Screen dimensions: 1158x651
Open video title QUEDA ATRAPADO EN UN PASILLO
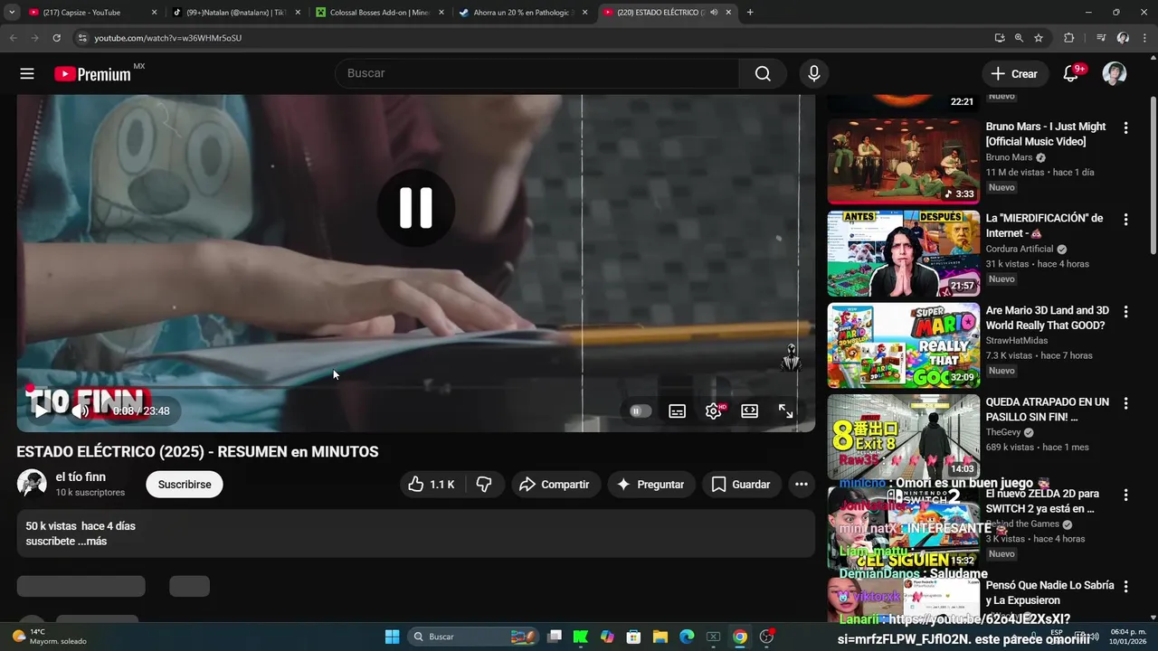point(1047,410)
